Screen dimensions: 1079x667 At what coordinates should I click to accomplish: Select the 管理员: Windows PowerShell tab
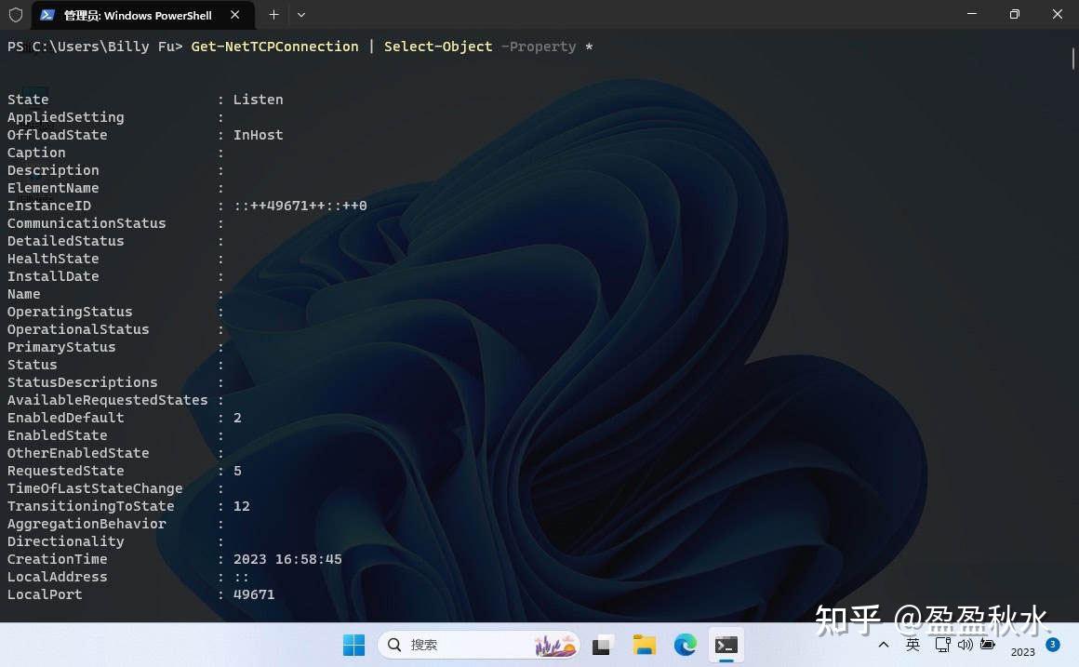pyautogui.click(x=137, y=15)
